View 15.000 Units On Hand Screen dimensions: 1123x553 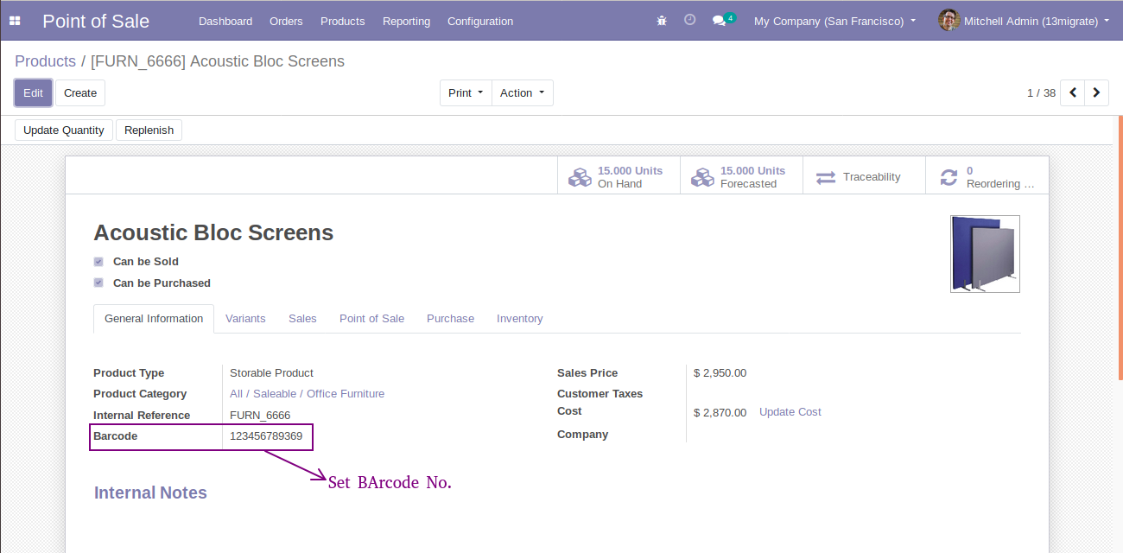click(619, 175)
